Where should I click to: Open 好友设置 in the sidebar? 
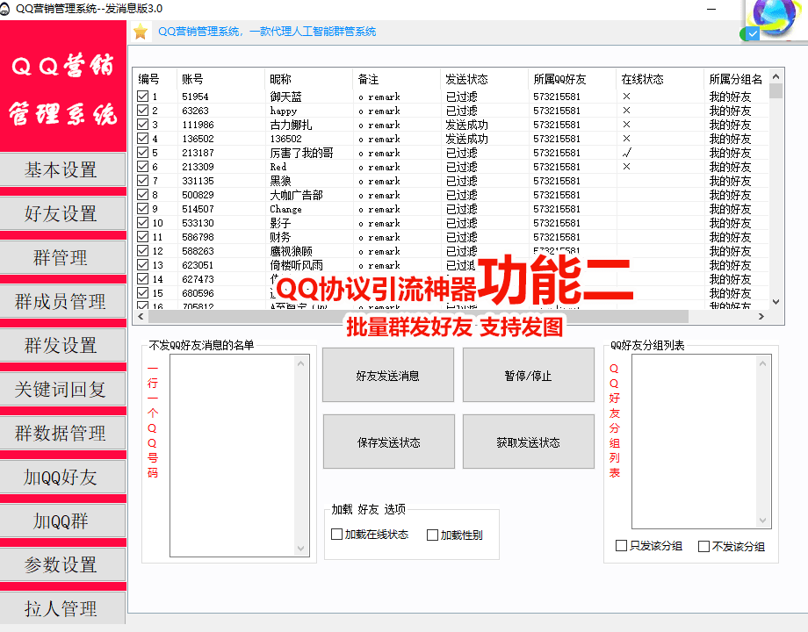(61, 213)
